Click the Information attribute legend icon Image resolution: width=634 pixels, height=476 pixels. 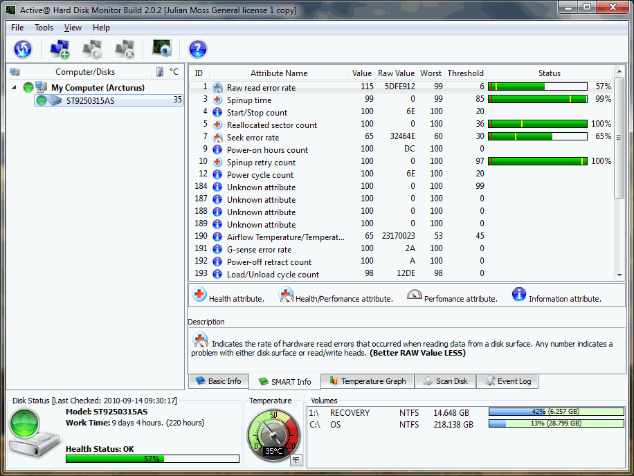pos(519,295)
